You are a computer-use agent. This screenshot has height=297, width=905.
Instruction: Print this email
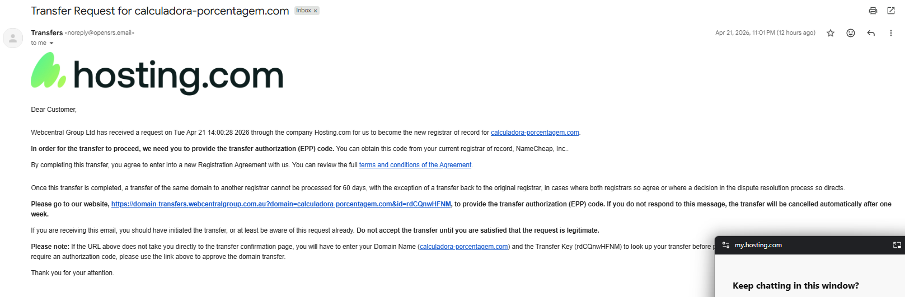pos(873,11)
